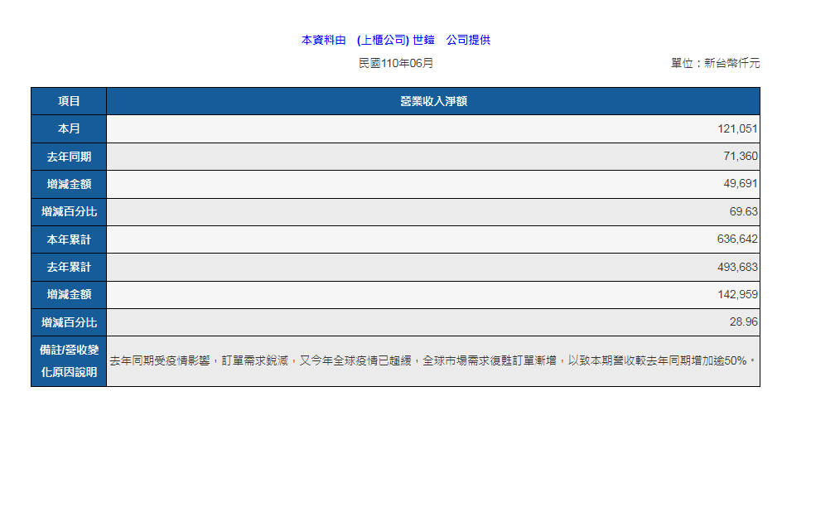Click the 去年累計 row label

(x=69, y=268)
